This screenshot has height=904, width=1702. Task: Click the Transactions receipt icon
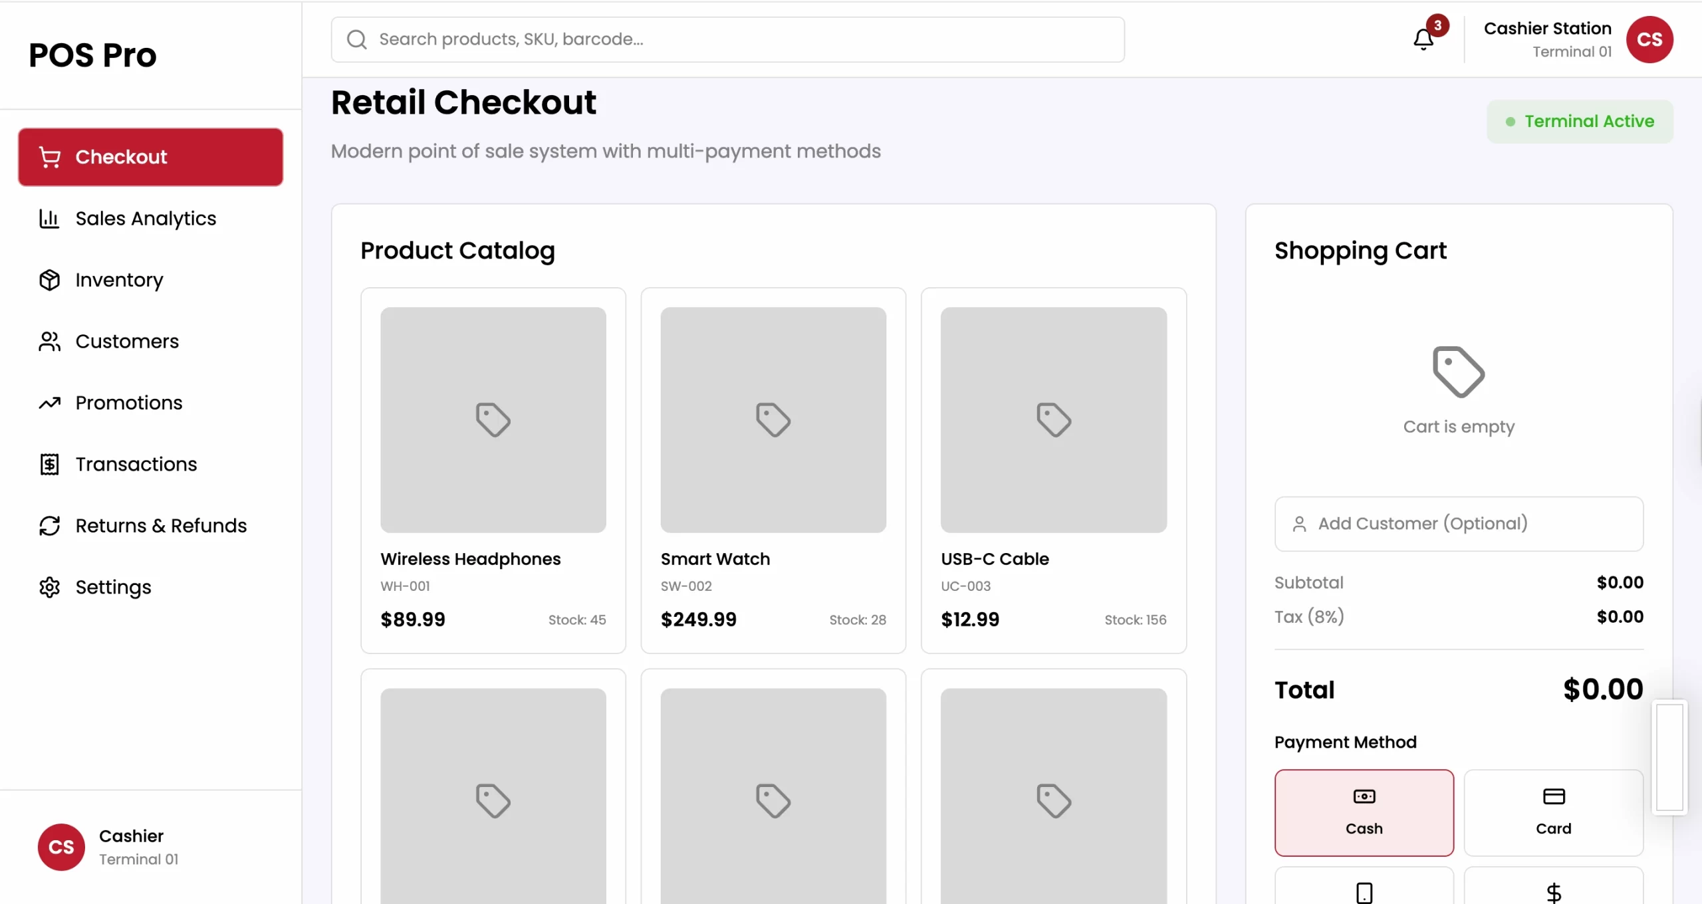49,464
